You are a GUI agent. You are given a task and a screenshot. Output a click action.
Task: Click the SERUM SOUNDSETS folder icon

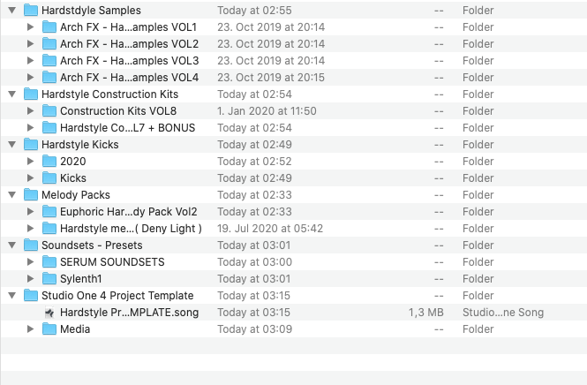[x=49, y=262]
